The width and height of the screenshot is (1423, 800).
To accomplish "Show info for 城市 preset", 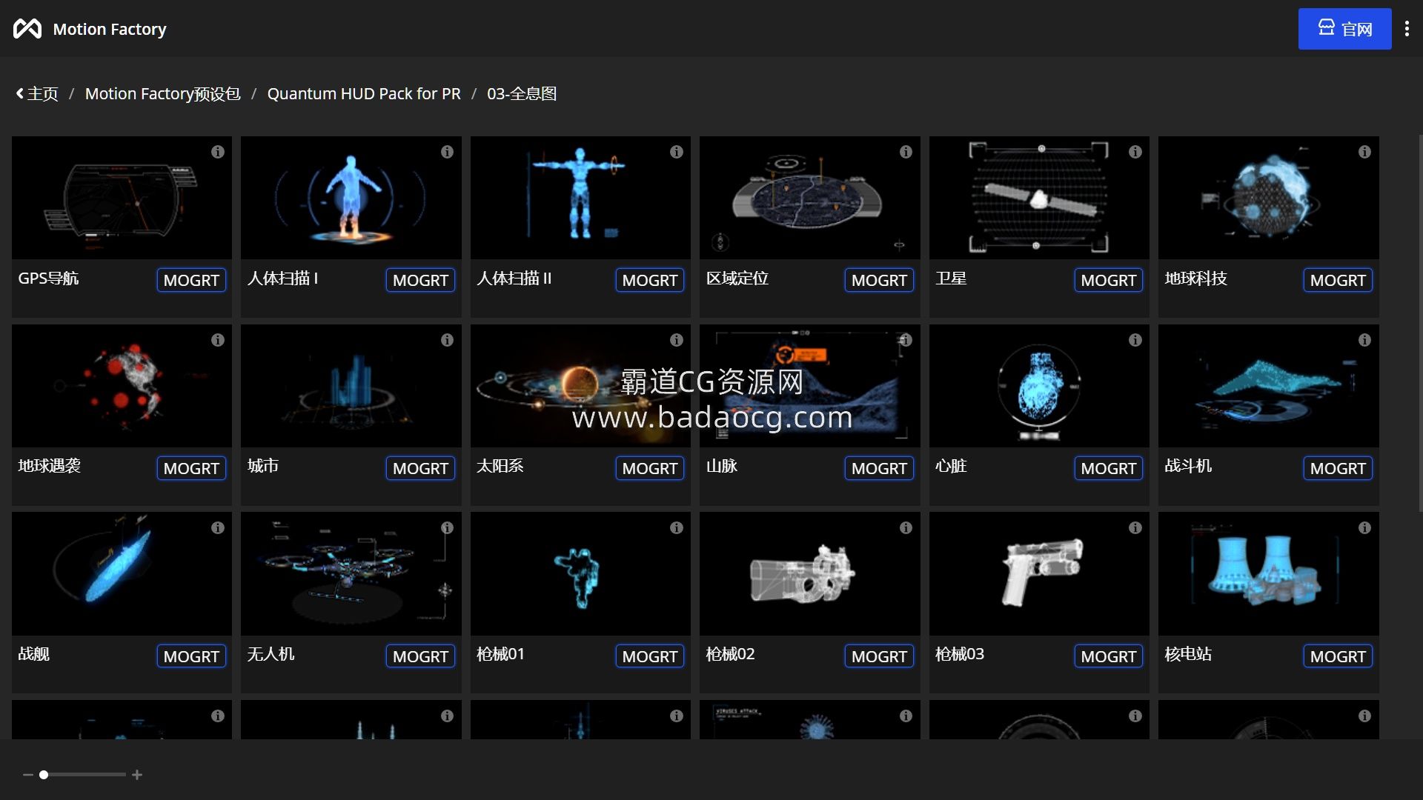I will (447, 340).
